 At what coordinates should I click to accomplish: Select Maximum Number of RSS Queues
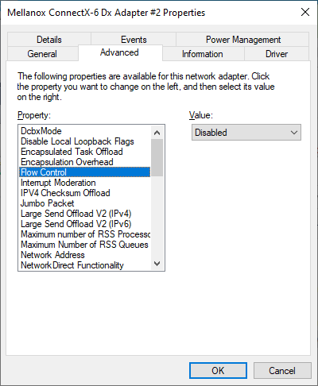[85, 245]
